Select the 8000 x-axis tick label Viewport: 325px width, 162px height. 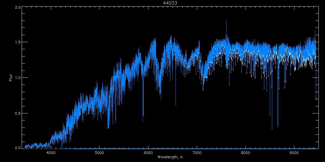(x=246, y=153)
